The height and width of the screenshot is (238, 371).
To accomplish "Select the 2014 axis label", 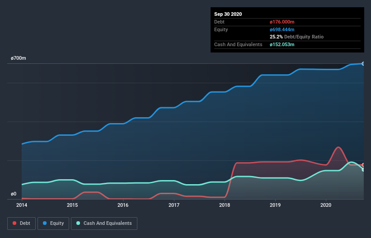I will point(22,205).
